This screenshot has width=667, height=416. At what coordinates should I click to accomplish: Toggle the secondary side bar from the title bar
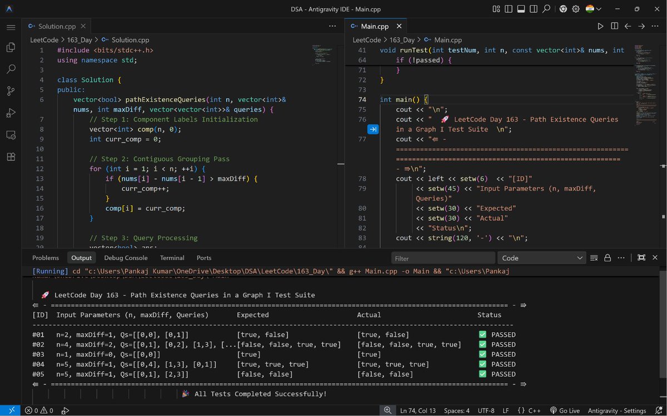tap(534, 9)
